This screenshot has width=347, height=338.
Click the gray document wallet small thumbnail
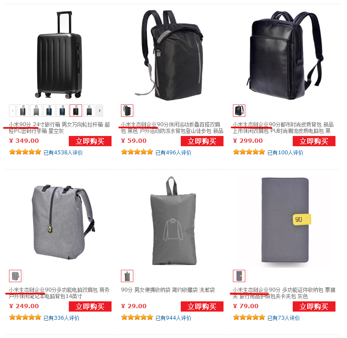click(239, 276)
